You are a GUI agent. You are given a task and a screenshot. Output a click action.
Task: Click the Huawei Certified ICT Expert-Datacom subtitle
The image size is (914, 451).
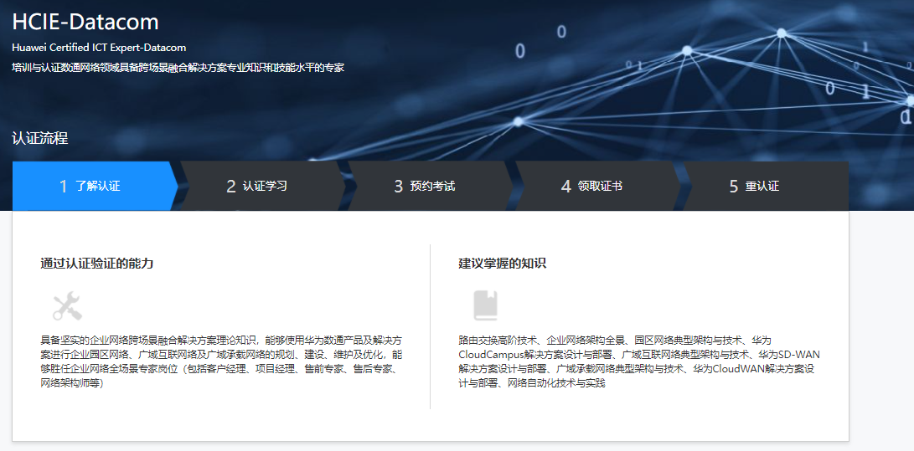click(99, 48)
